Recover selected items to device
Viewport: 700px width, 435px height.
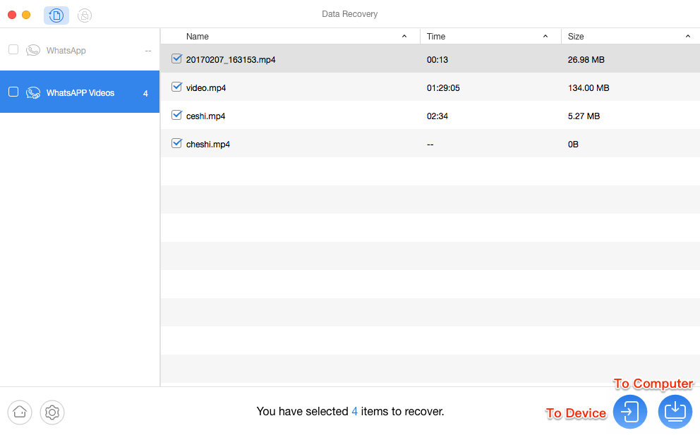click(630, 411)
